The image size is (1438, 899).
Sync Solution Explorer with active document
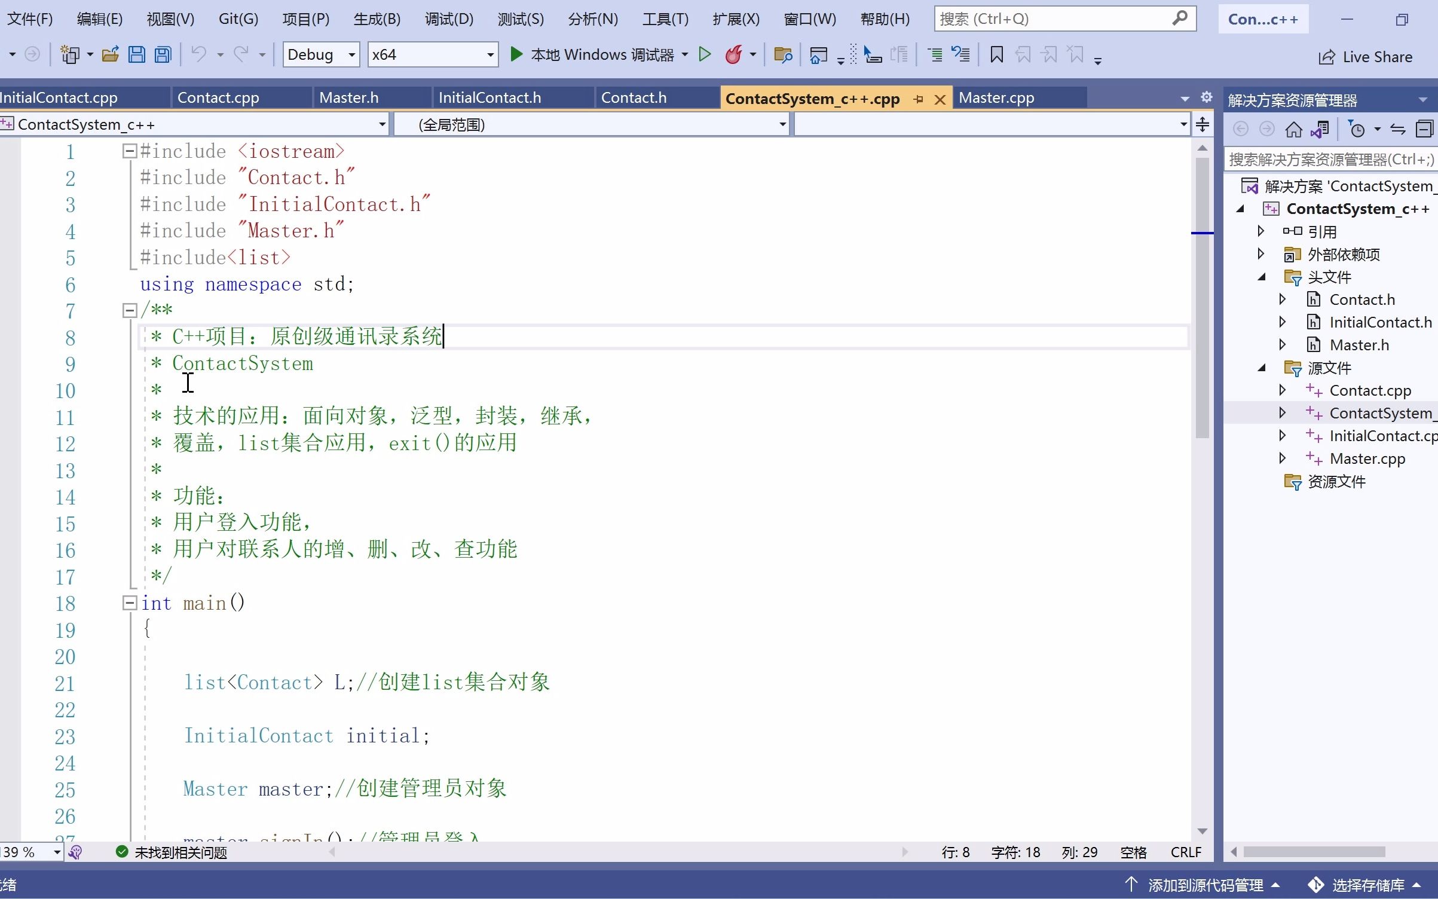(1397, 129)
